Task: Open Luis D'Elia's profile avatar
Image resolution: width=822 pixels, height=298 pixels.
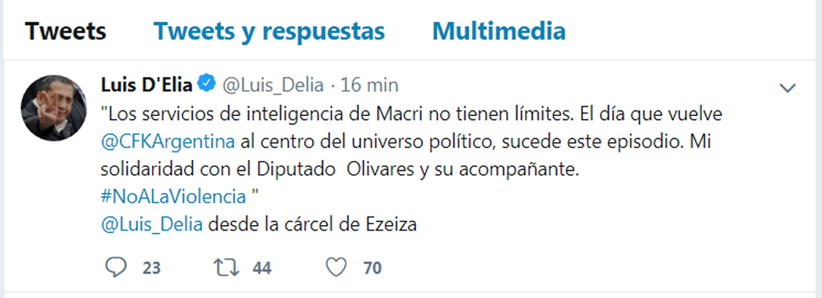Action: point(53,108)
